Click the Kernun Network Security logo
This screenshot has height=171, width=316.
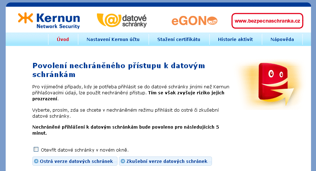coord(49,21)
